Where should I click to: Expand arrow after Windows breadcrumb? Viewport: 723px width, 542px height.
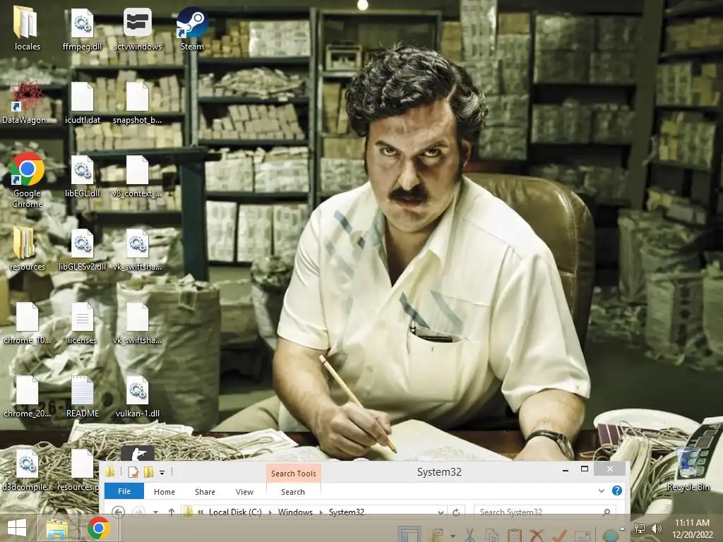point(321,512)
